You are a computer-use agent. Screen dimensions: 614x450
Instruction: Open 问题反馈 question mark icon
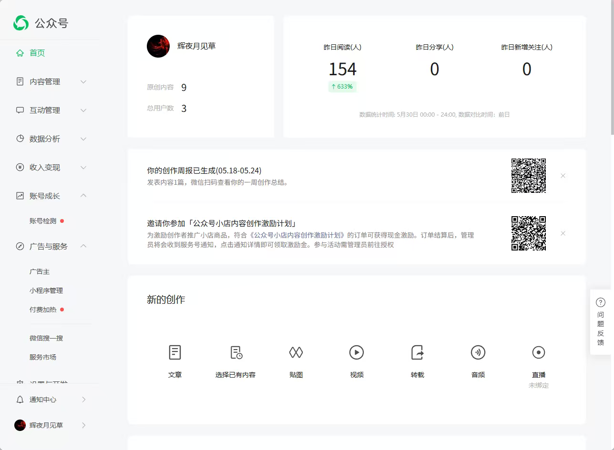click(601, 302)
